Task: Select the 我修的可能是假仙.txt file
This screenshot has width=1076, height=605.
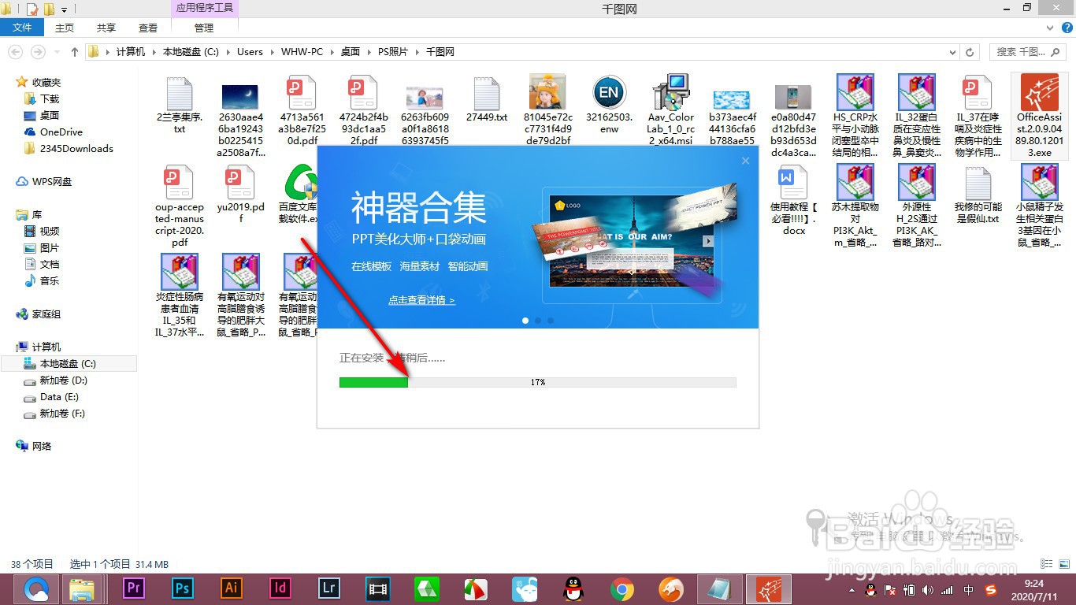Action: coord(978,195)
